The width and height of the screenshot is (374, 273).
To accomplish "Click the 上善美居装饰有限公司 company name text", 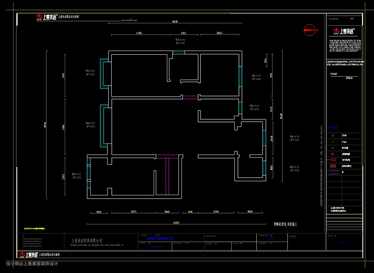I will click(x=87, y=240).
